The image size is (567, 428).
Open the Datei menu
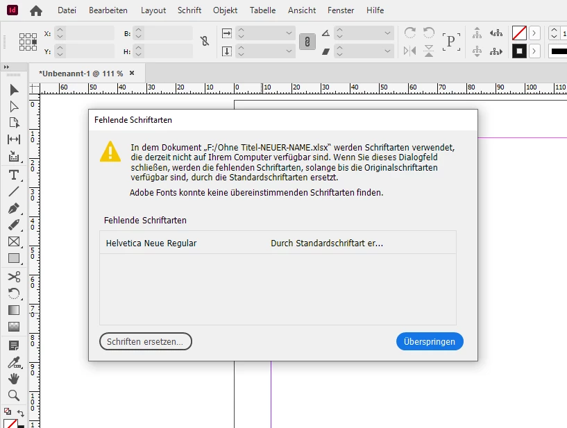click(67, 10)
